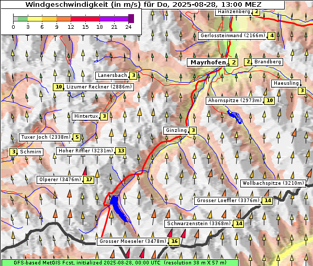Select the Hintertux place label
Image resolution: width=313 pixels, height=266 pixels.
click(86, 116)
